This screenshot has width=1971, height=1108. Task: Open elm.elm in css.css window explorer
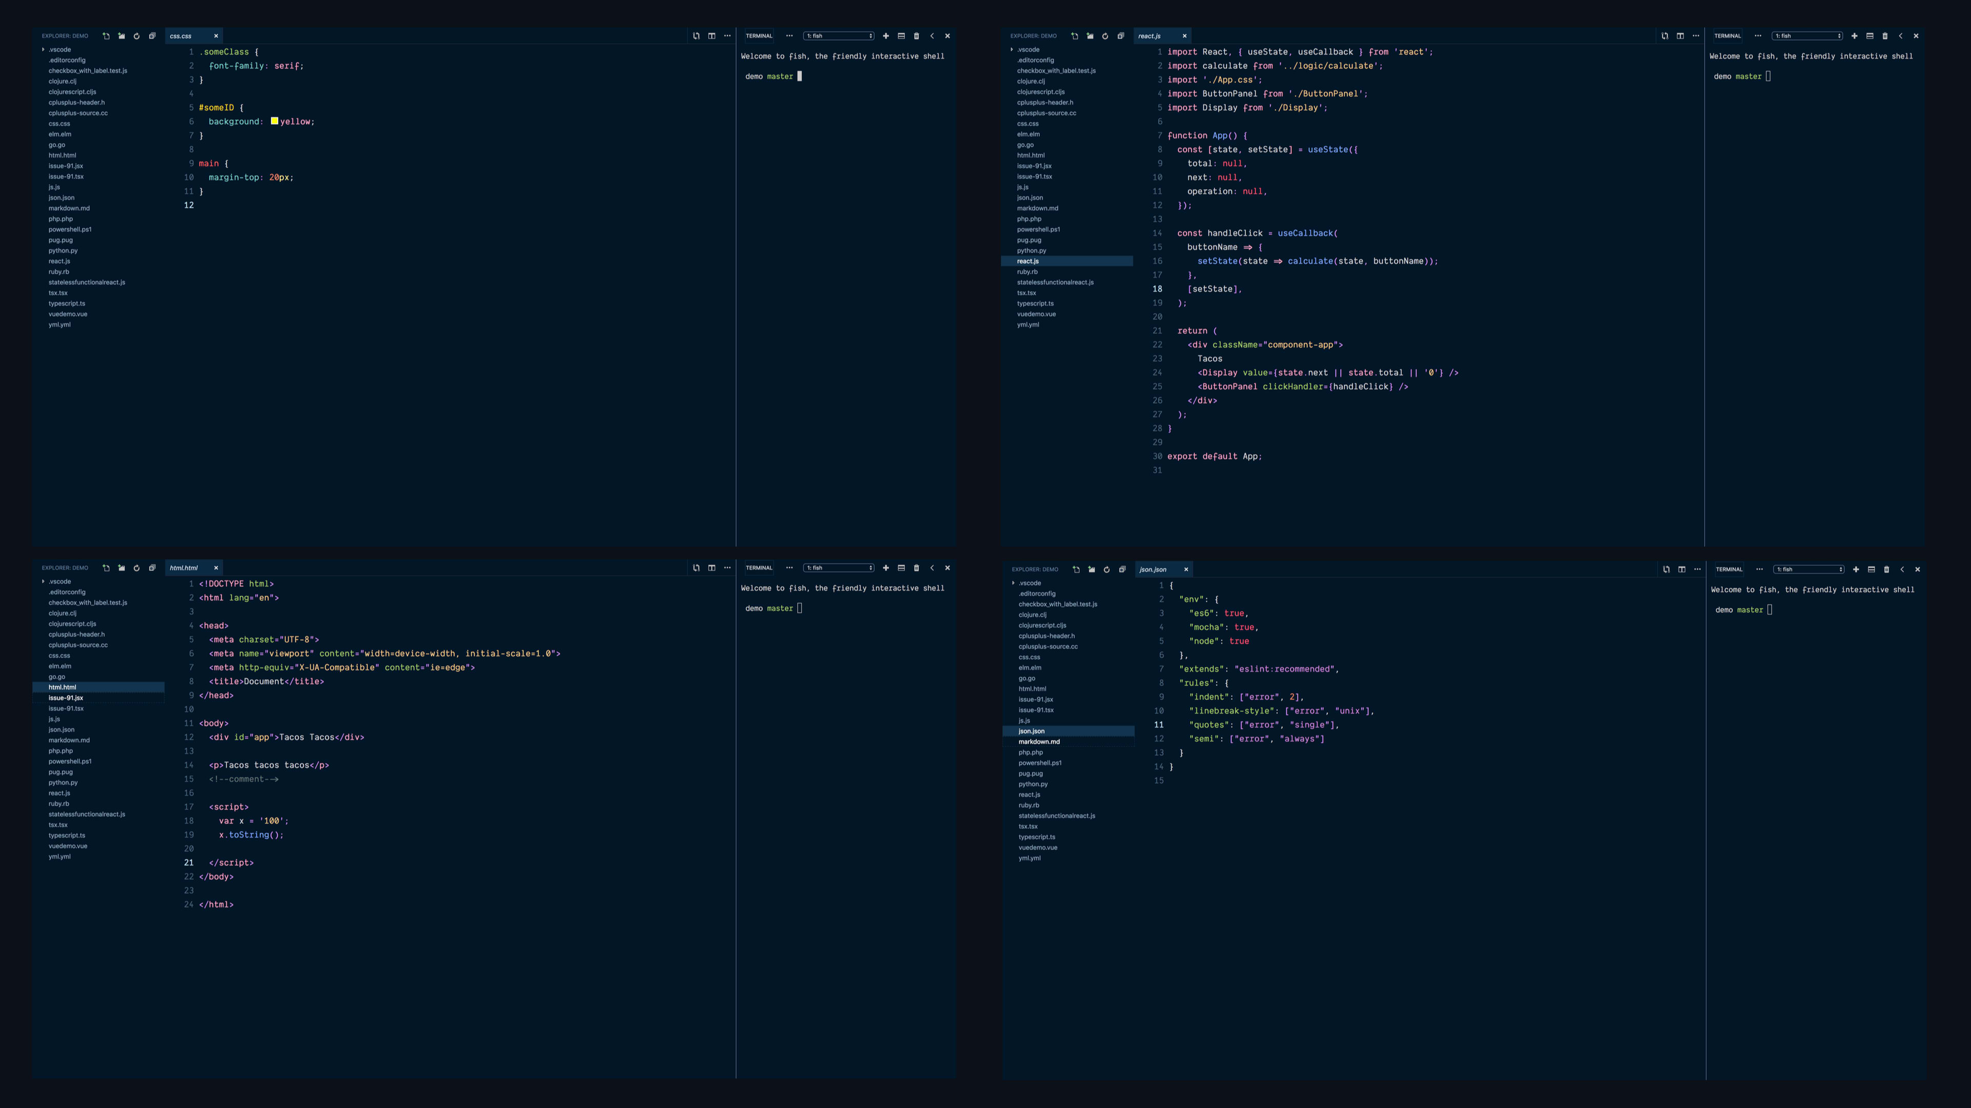tap(60, 134)
